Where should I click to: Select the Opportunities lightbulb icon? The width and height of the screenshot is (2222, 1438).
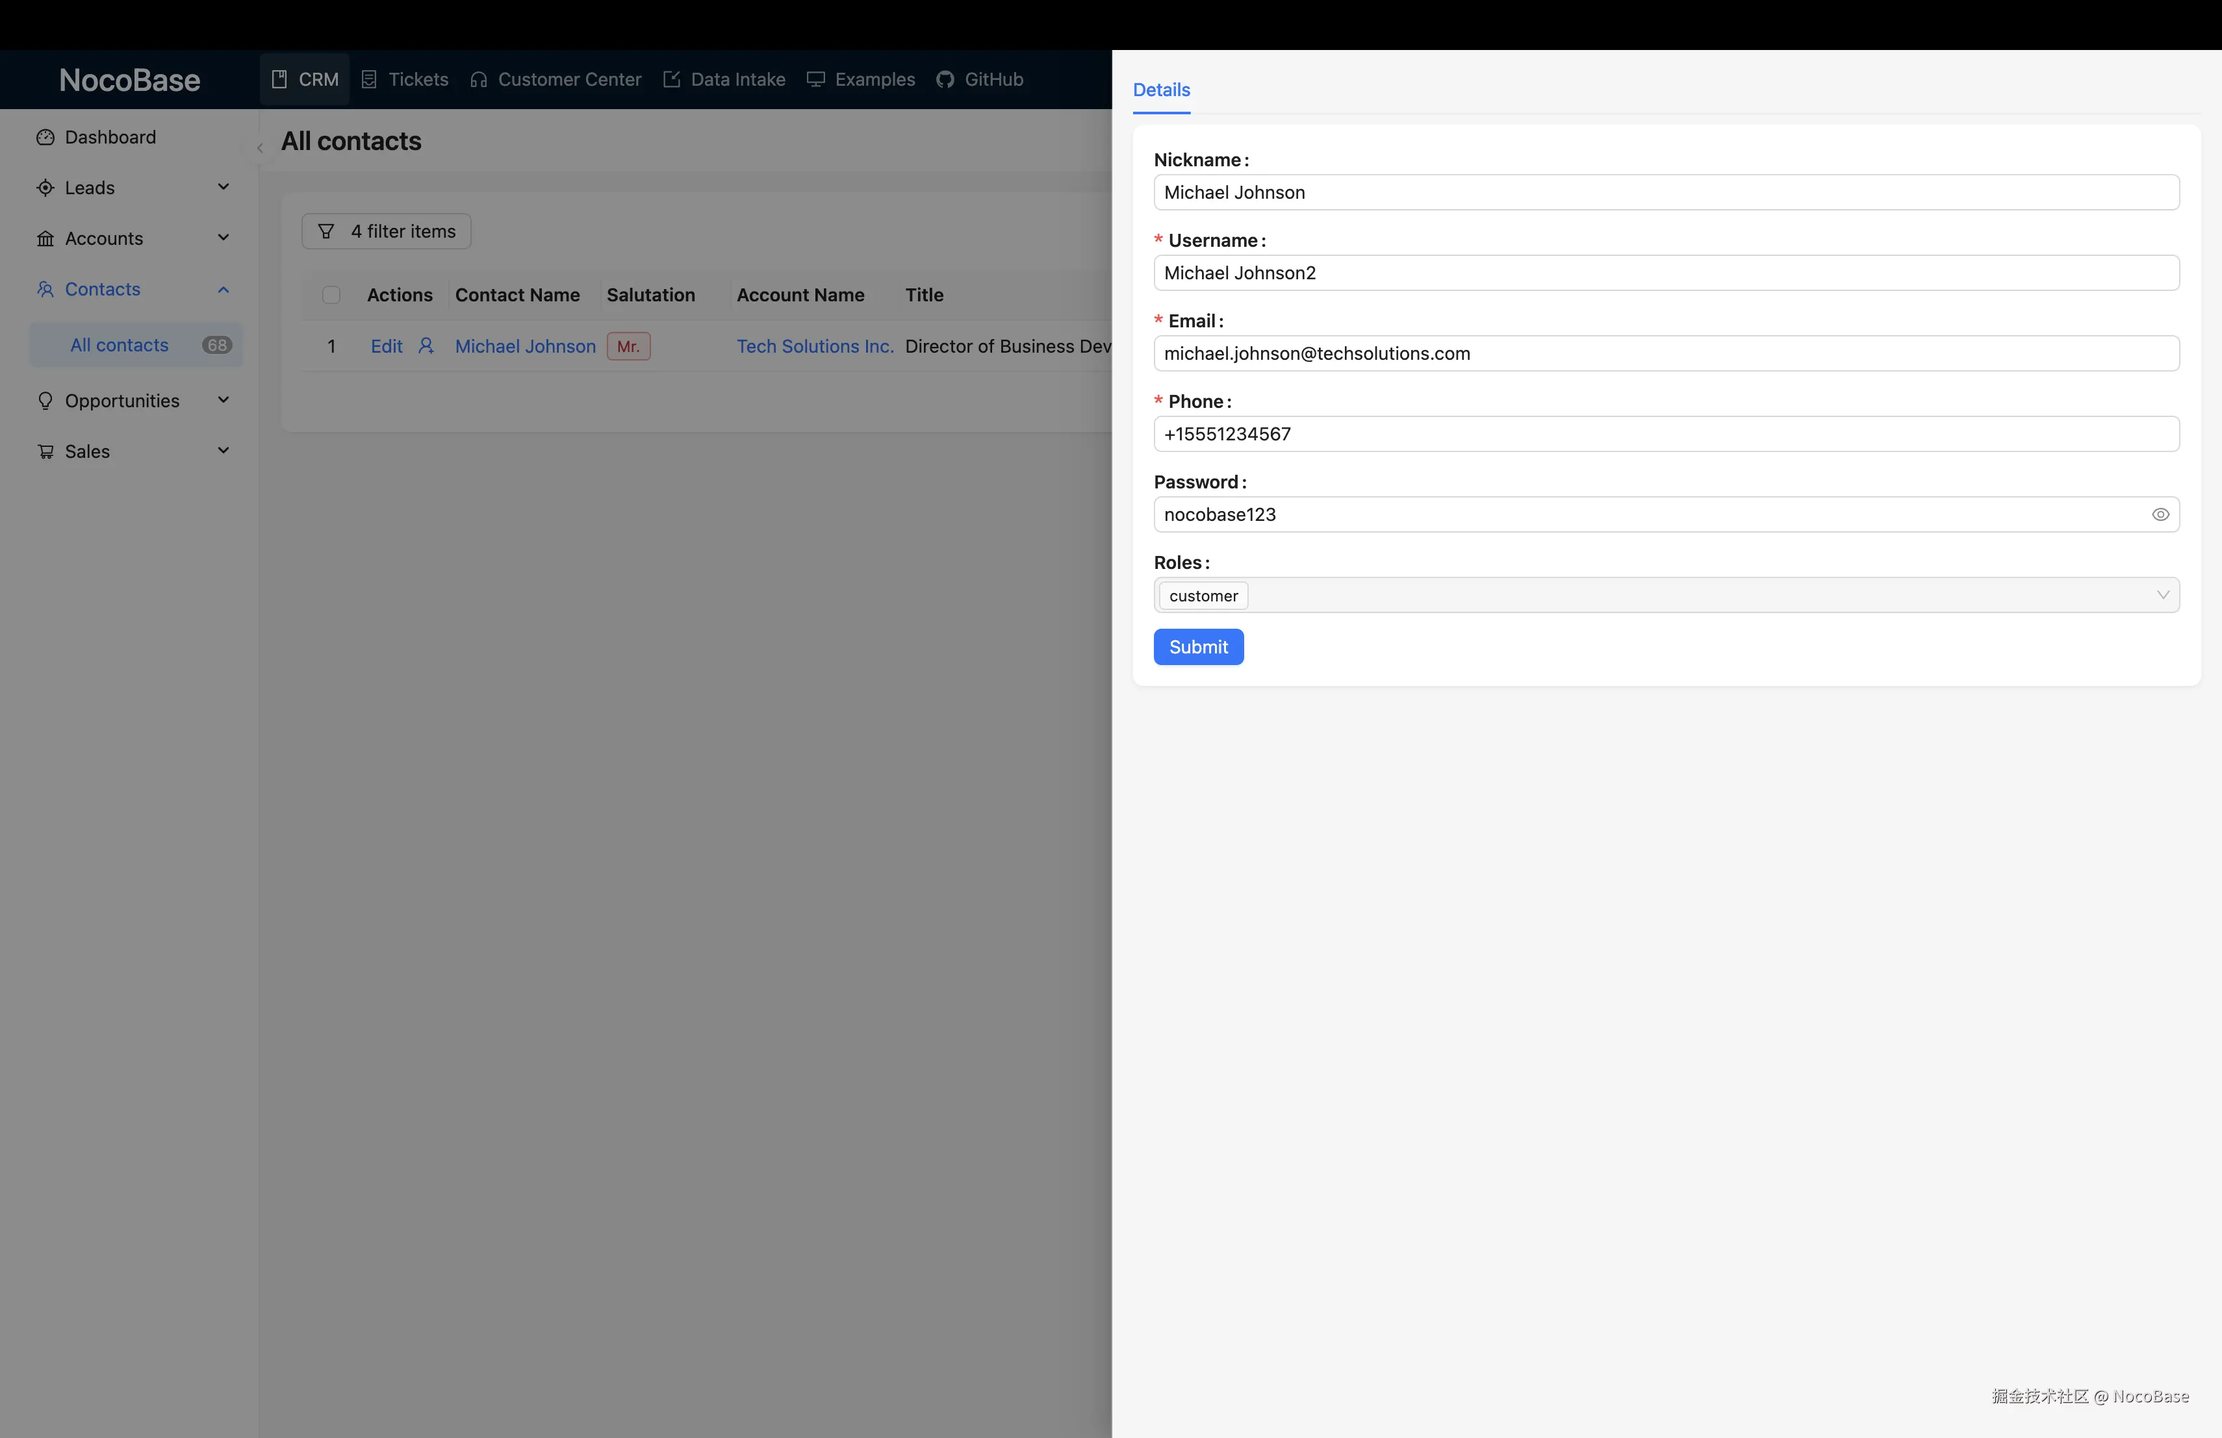click(x=47, y=400)
